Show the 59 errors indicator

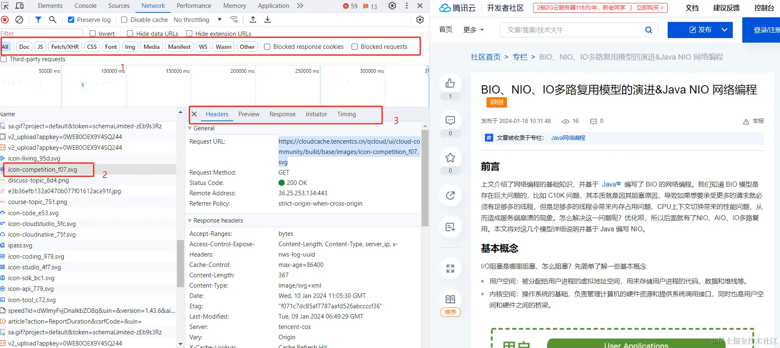click(350, 6)
